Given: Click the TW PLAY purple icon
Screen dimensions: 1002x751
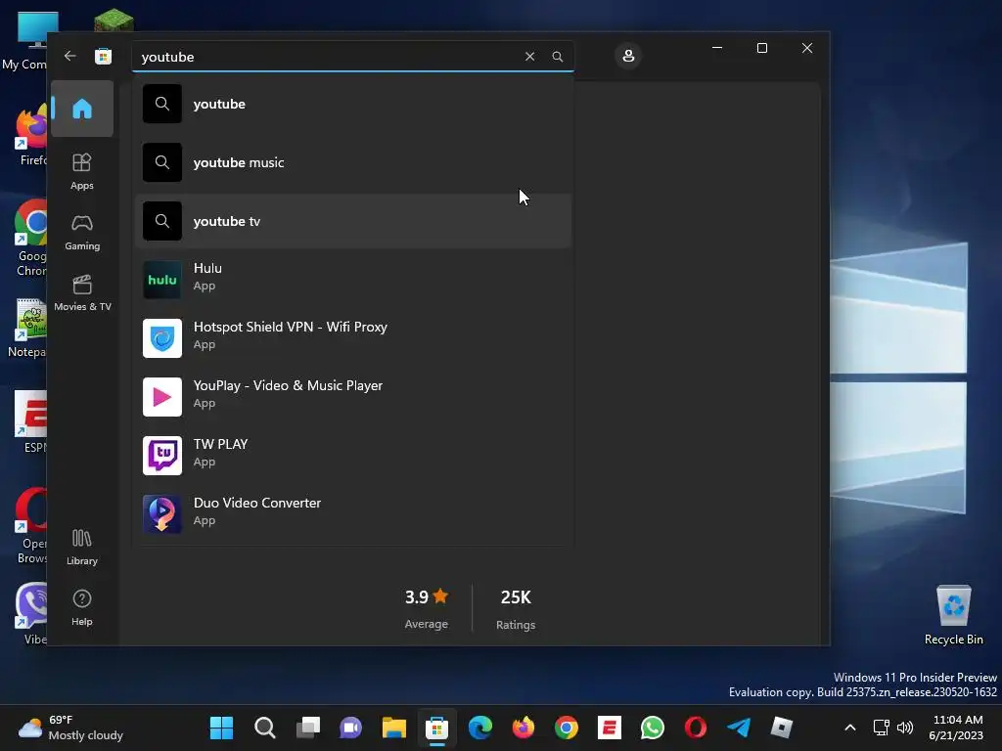Looking at the screenshot, I should 162,456.
